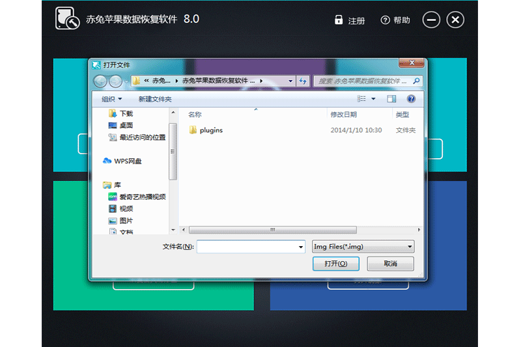521x347 pixels.
Task: Click the search magnifier icon
Action: [x=416, y=81]
